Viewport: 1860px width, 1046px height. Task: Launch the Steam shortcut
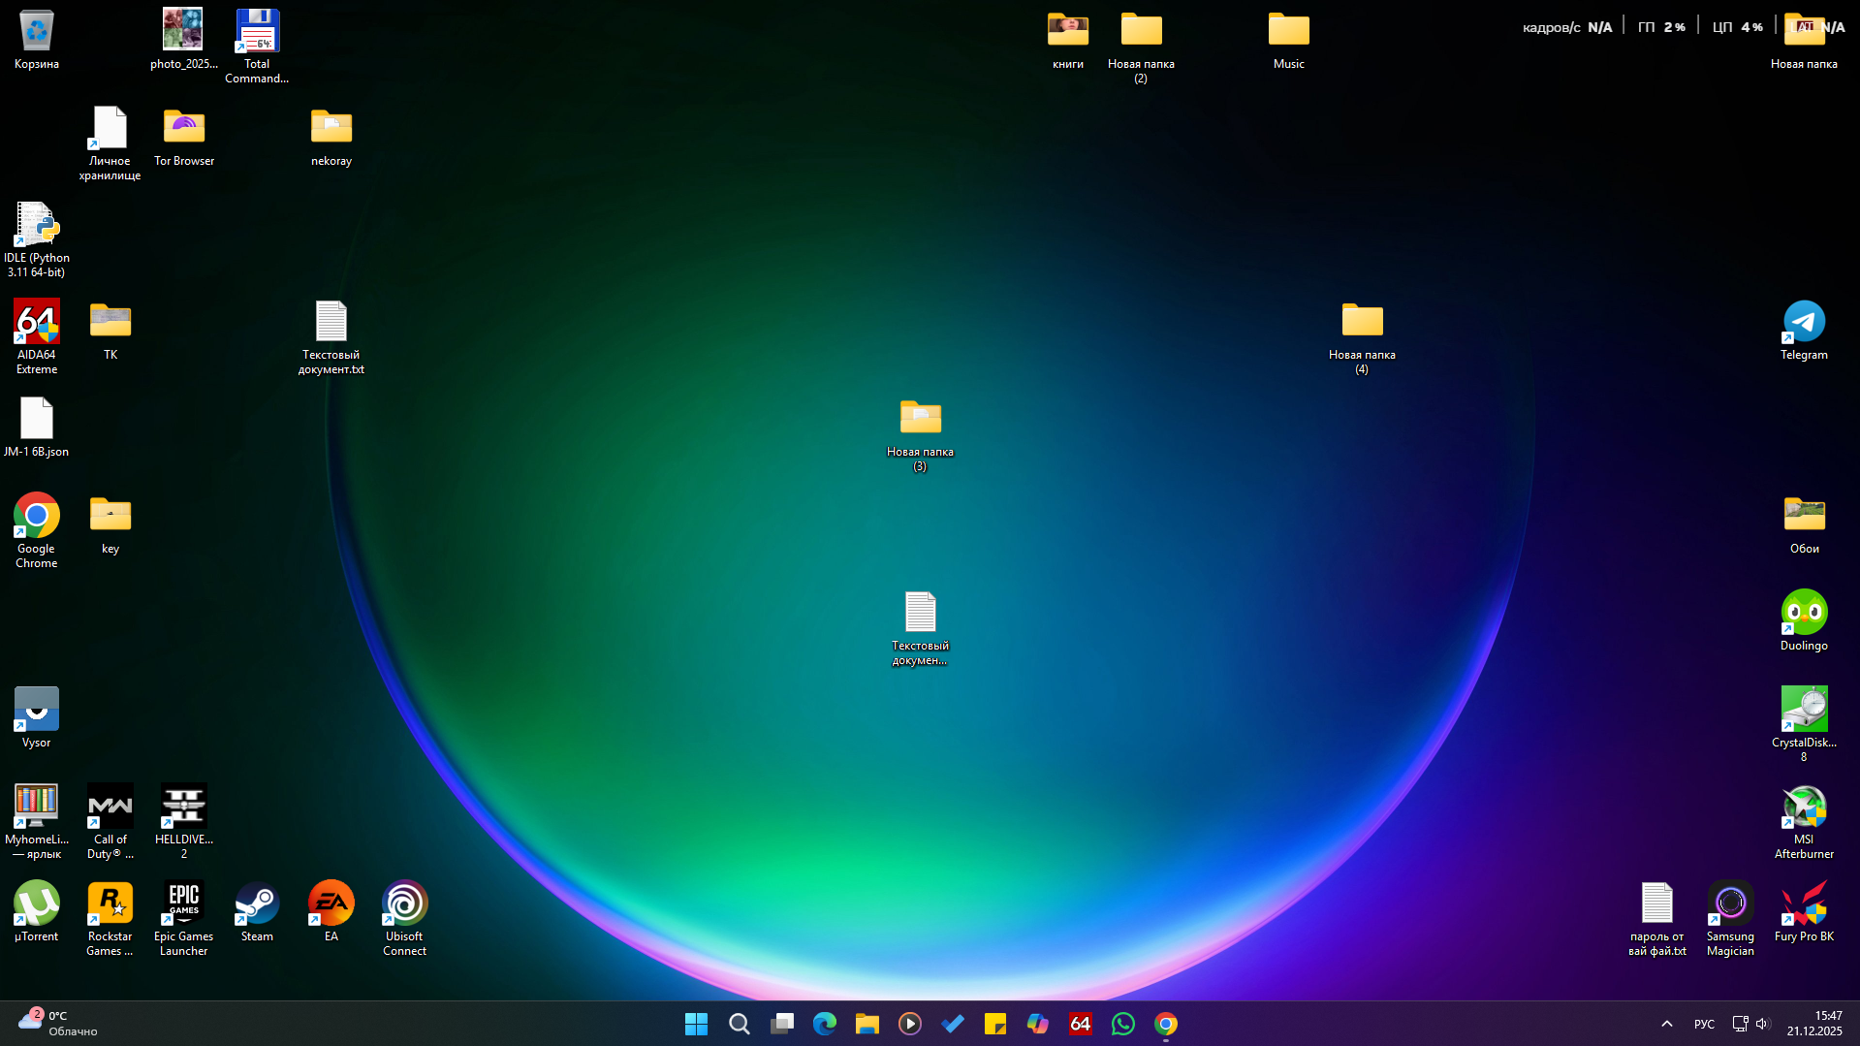pyautogui.click(x=257, y=912)
